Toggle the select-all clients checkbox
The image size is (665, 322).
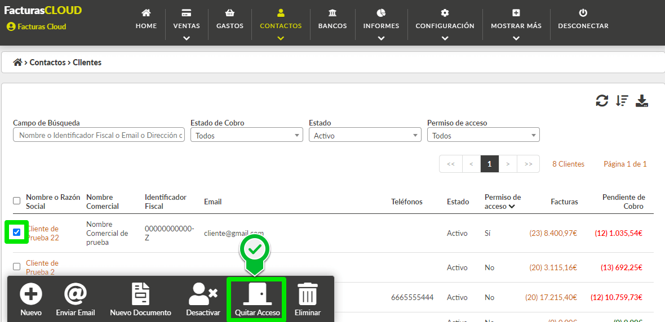(16, 201)
